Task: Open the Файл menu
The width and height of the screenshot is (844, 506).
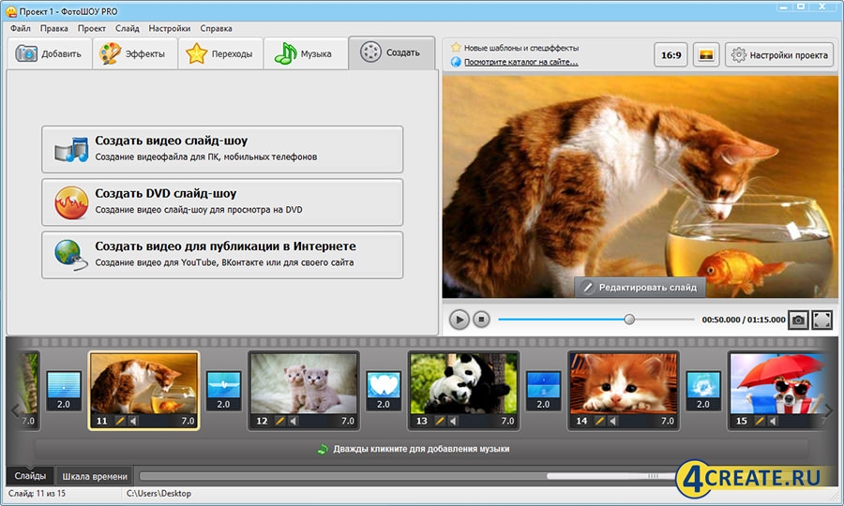Action: pyautogui.click(x=21, y=28)
